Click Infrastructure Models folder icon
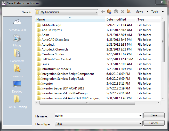The height and width of the screenshot is (131, 169). [39, 69]
